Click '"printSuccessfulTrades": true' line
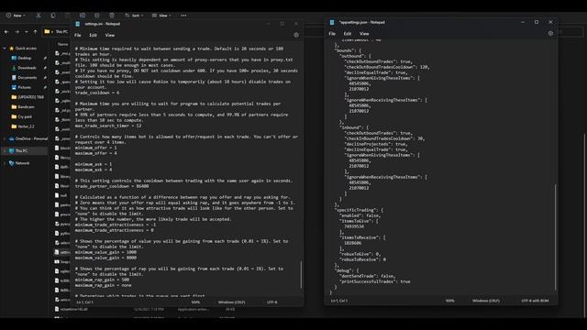This screenshot has height=330, width=587. tap(374, 281)
